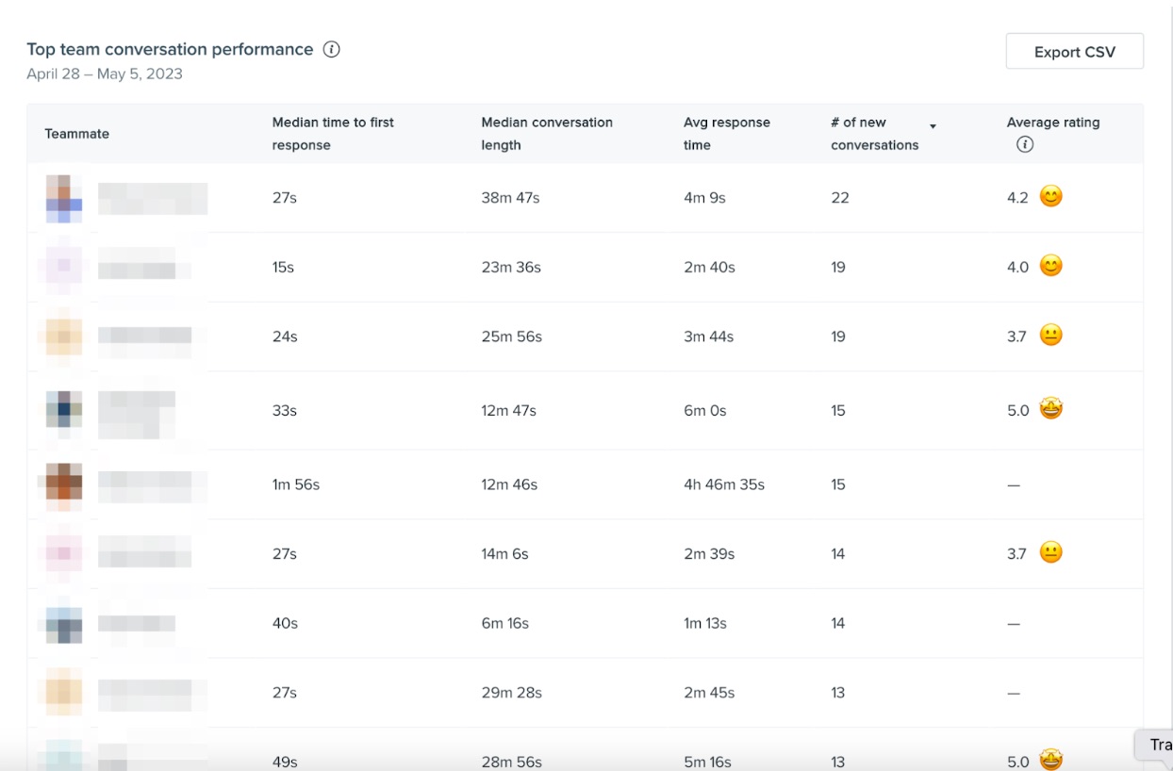Screen dimensions: 1173x771
Task: Open teammate name in 4h 46m 35s row
Action: tap(153, 485)
